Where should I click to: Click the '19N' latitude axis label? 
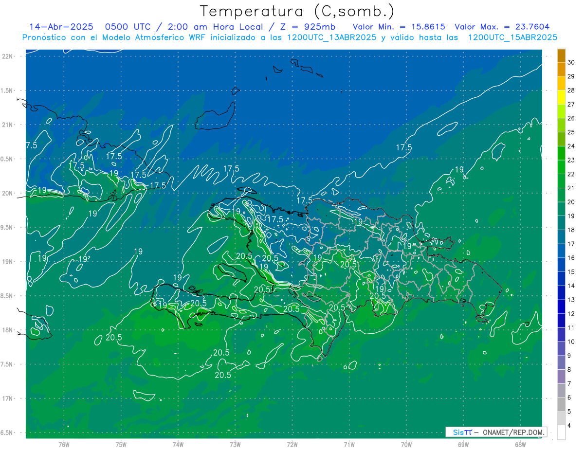click(x=8, y=262)
